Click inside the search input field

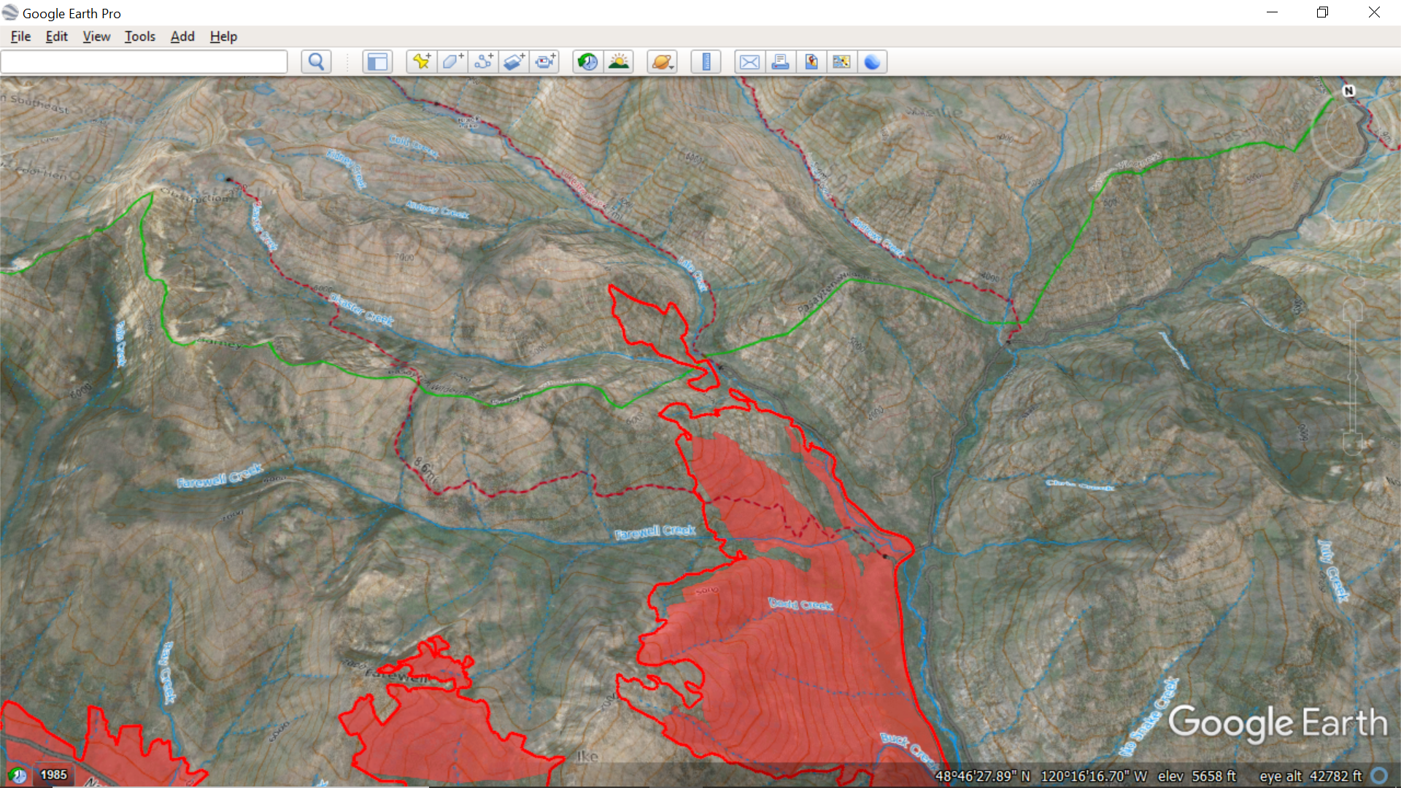(144, 62)
